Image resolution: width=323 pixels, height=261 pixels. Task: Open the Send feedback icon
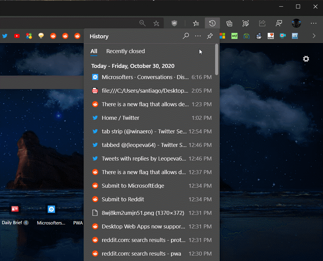pyautogui.click(x=279, y=24)
